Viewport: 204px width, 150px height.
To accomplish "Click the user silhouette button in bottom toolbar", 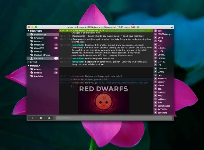I will [x=49, y=118].
